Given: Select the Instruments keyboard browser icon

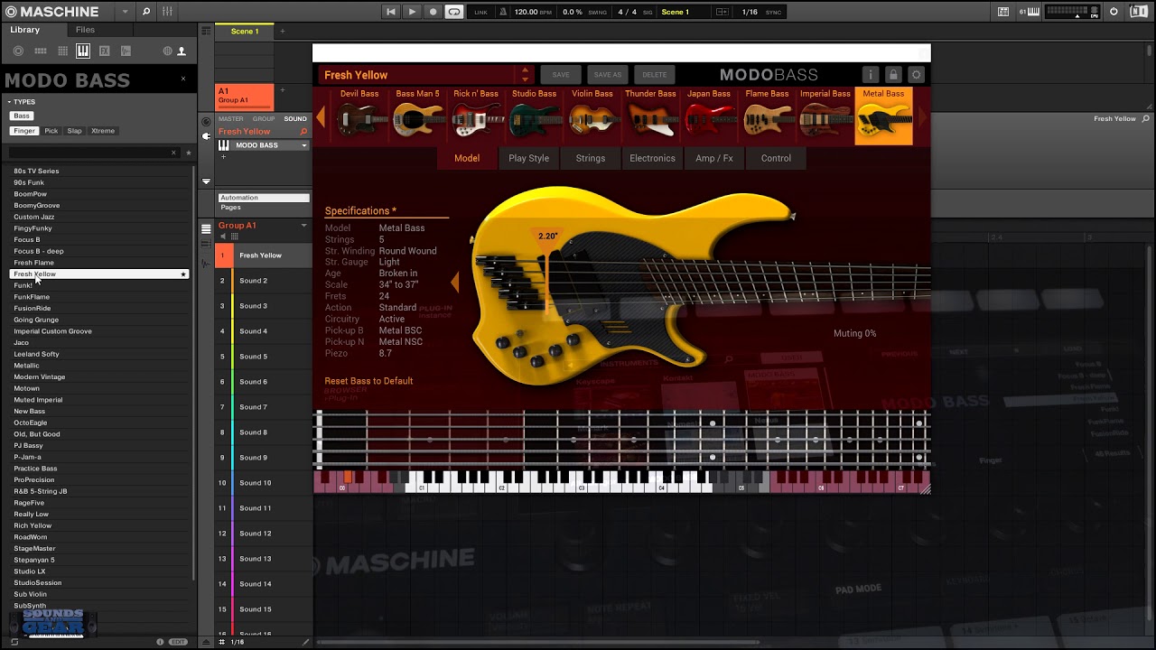Looking at the screenshot, I should tap(83, 51).
